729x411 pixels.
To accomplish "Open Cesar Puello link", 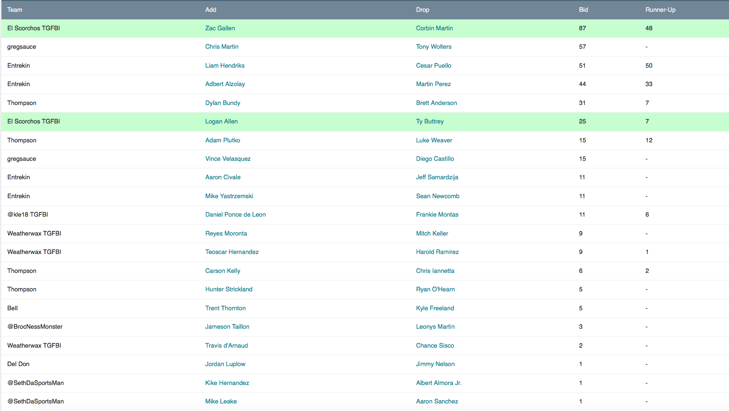I will pos(434,66).
